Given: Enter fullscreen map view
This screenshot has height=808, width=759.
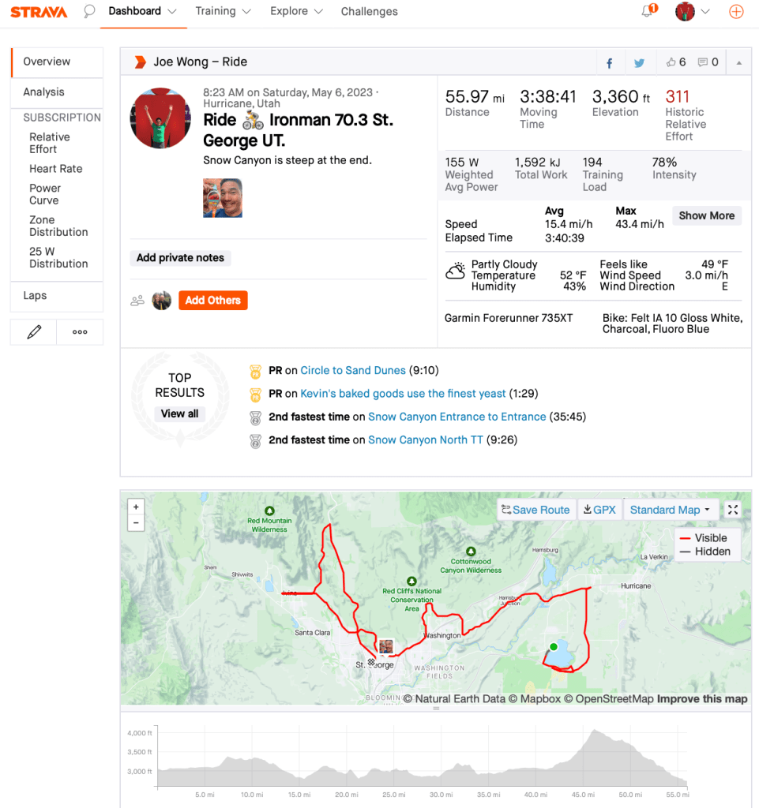Looking at the screenshot, I should [733, 510].
